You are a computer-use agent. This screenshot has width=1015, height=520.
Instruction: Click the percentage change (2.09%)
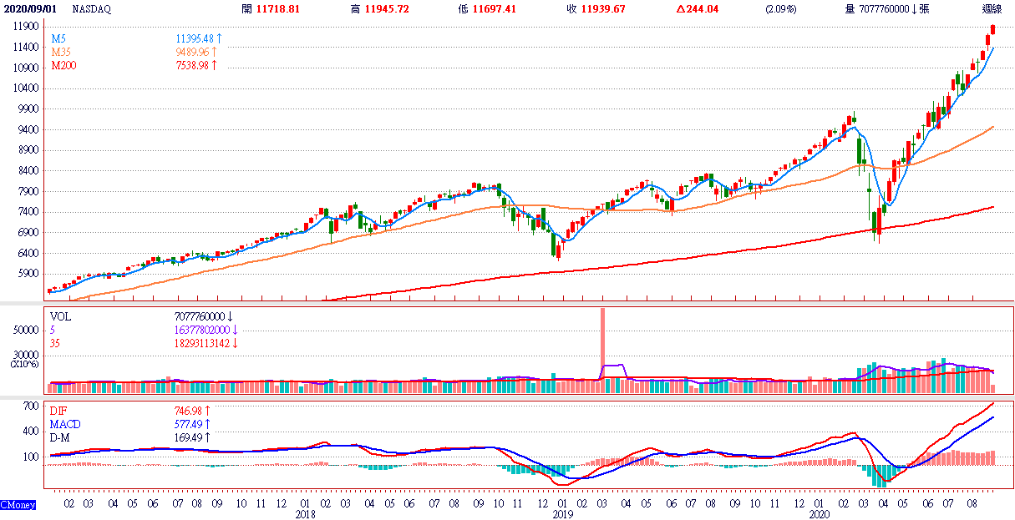pos(780,9)
